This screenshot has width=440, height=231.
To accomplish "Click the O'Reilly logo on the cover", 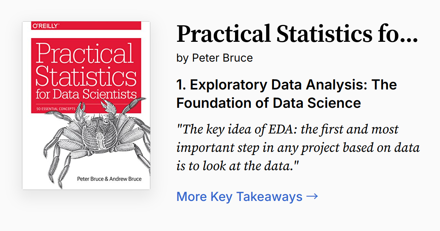I will [46, 26].
